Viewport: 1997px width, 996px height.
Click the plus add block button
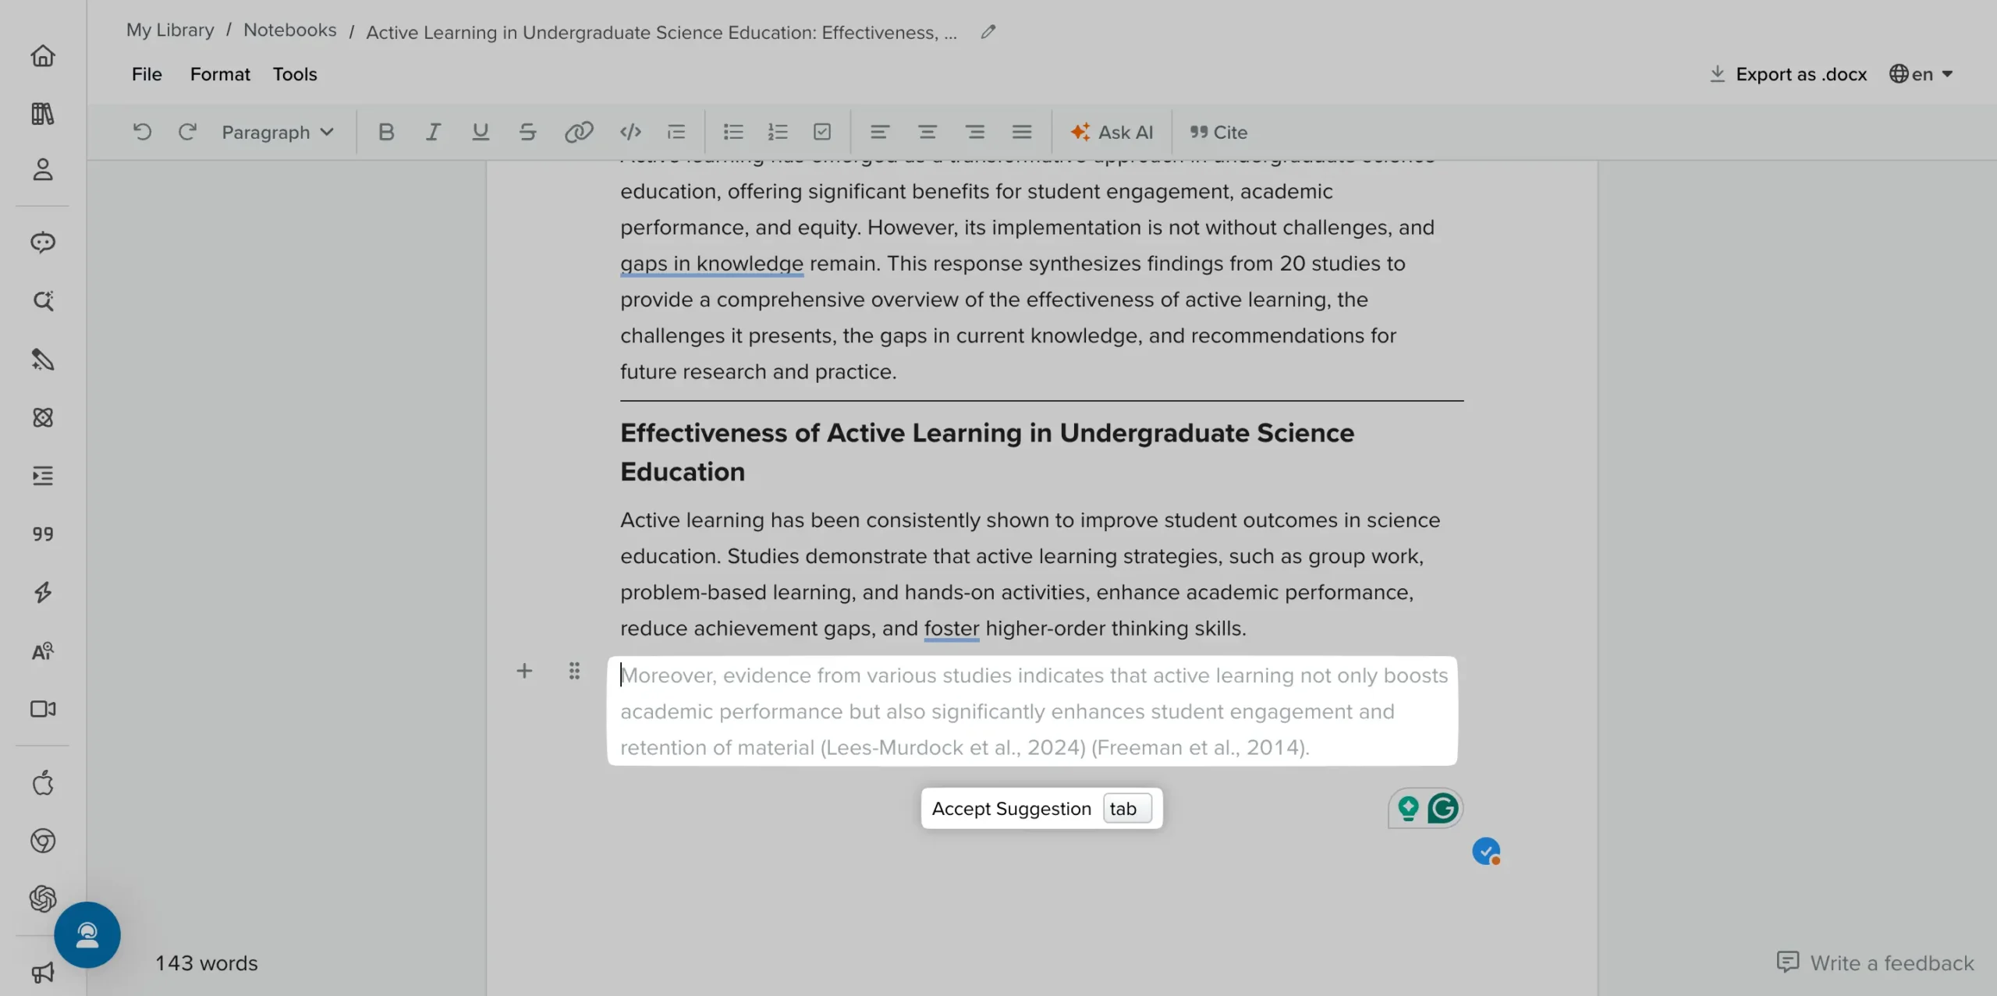pyautogui.click(x=524, y=671)
